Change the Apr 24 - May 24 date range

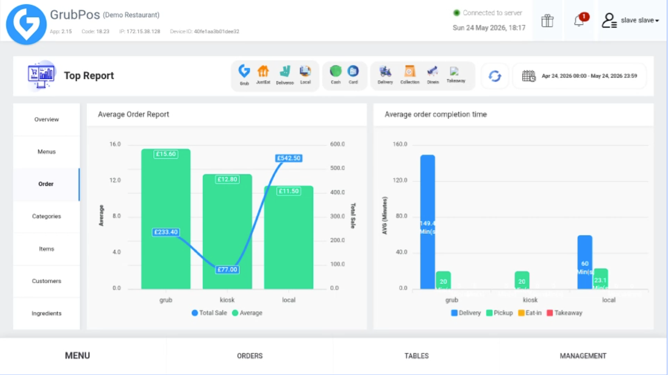point(589,76)
